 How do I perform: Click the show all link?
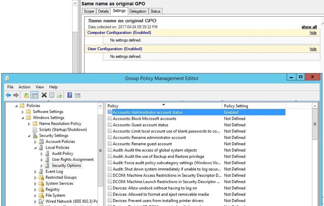click(x=309, y=27)
